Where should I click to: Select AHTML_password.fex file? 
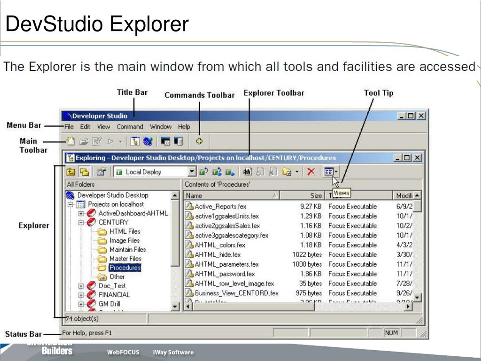click(225, 274)
